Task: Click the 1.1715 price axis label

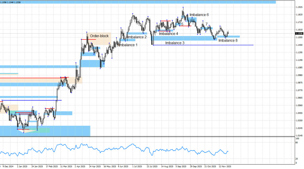Action: click(x=299, y=22)
